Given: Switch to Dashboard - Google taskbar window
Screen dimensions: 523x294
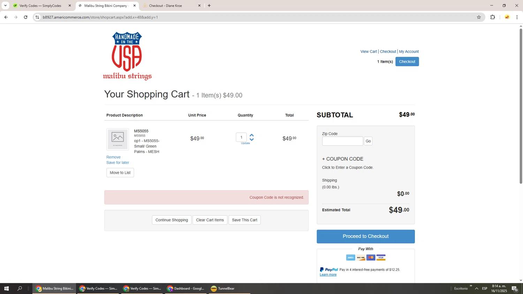Looking at the screenshot, I should [186, 288].
